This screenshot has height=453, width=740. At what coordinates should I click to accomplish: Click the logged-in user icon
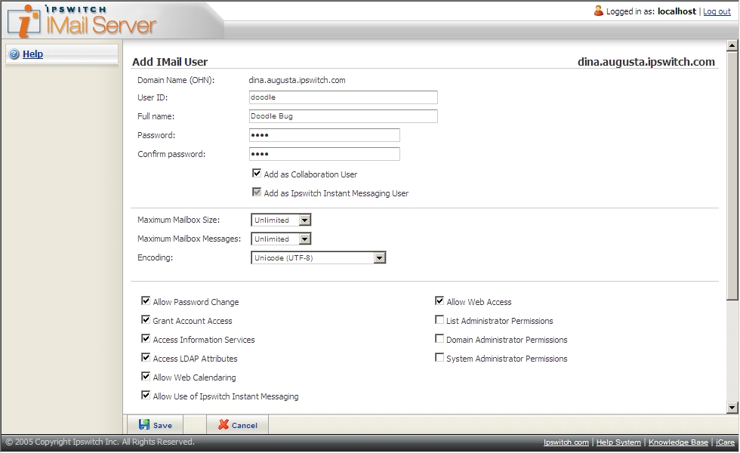pos(598,11)
